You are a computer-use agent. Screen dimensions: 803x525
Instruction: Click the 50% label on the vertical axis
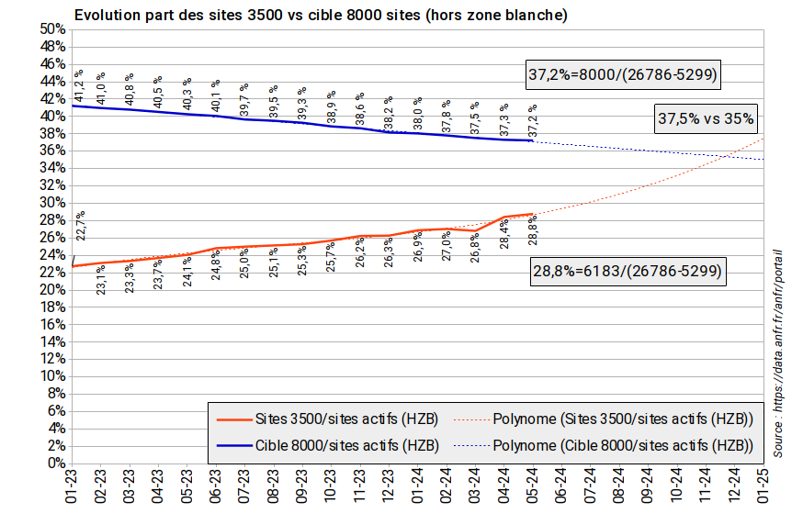51,29
